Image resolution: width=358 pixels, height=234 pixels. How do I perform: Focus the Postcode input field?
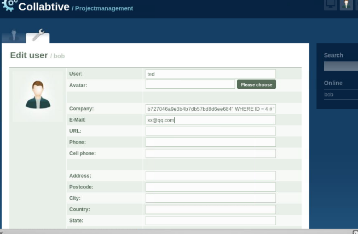(x=211, y=187)
